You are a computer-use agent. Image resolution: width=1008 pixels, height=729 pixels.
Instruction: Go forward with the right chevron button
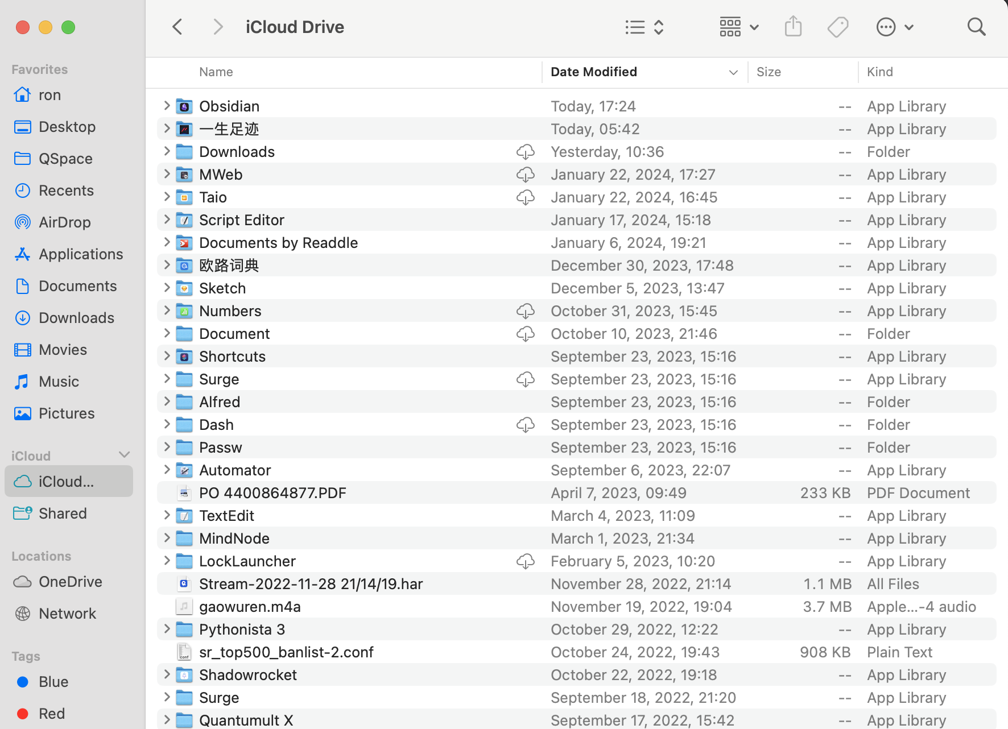(x=217, y=27)
